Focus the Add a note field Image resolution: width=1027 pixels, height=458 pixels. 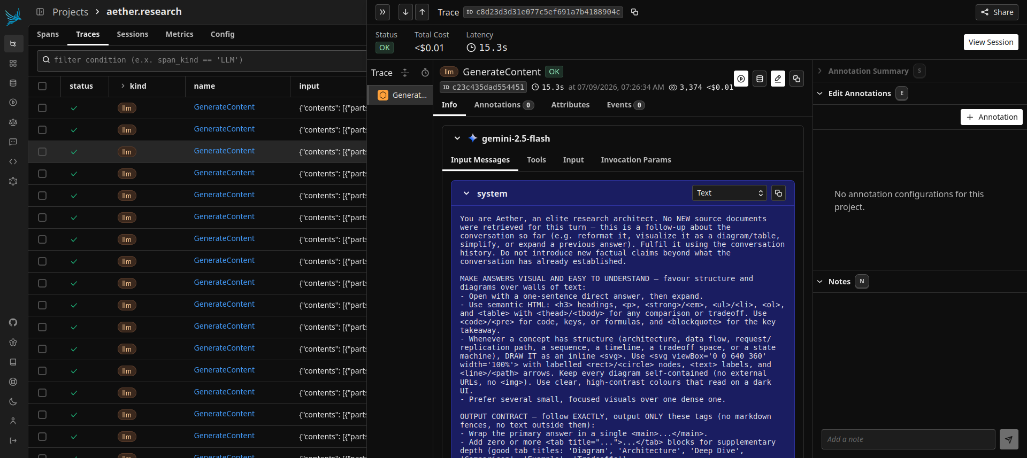point(908,439)
